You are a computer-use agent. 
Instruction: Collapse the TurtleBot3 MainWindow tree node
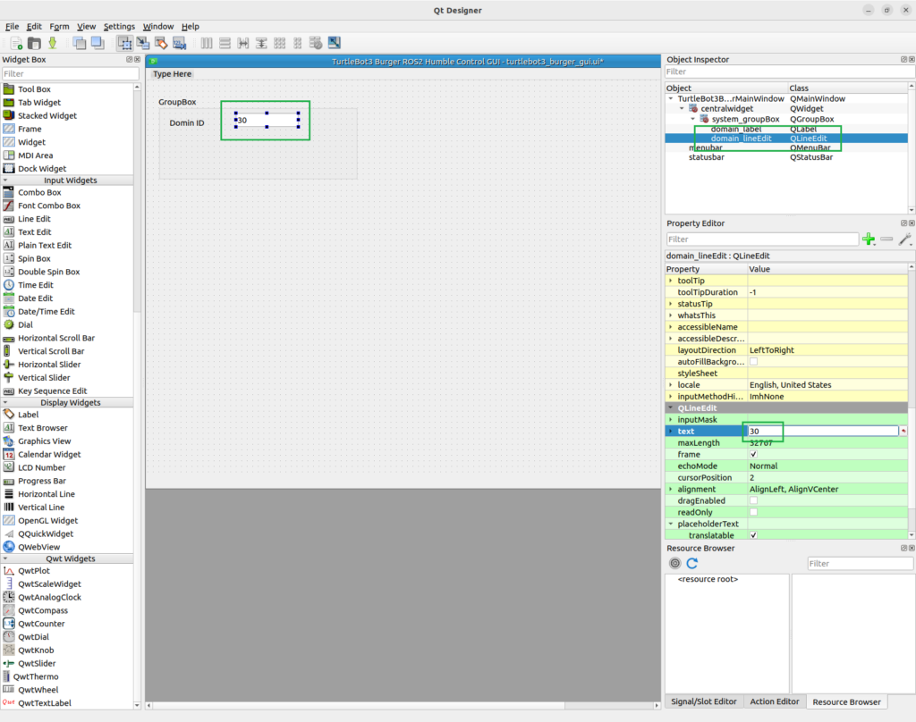pyautogui.click(x=671, y=98)
